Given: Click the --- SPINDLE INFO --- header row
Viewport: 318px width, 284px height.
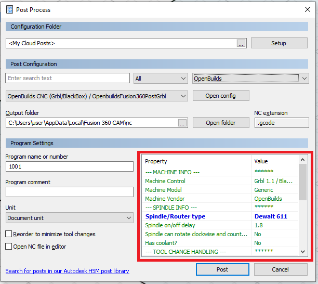Looking at the screenshot, I should pos(221,208).
